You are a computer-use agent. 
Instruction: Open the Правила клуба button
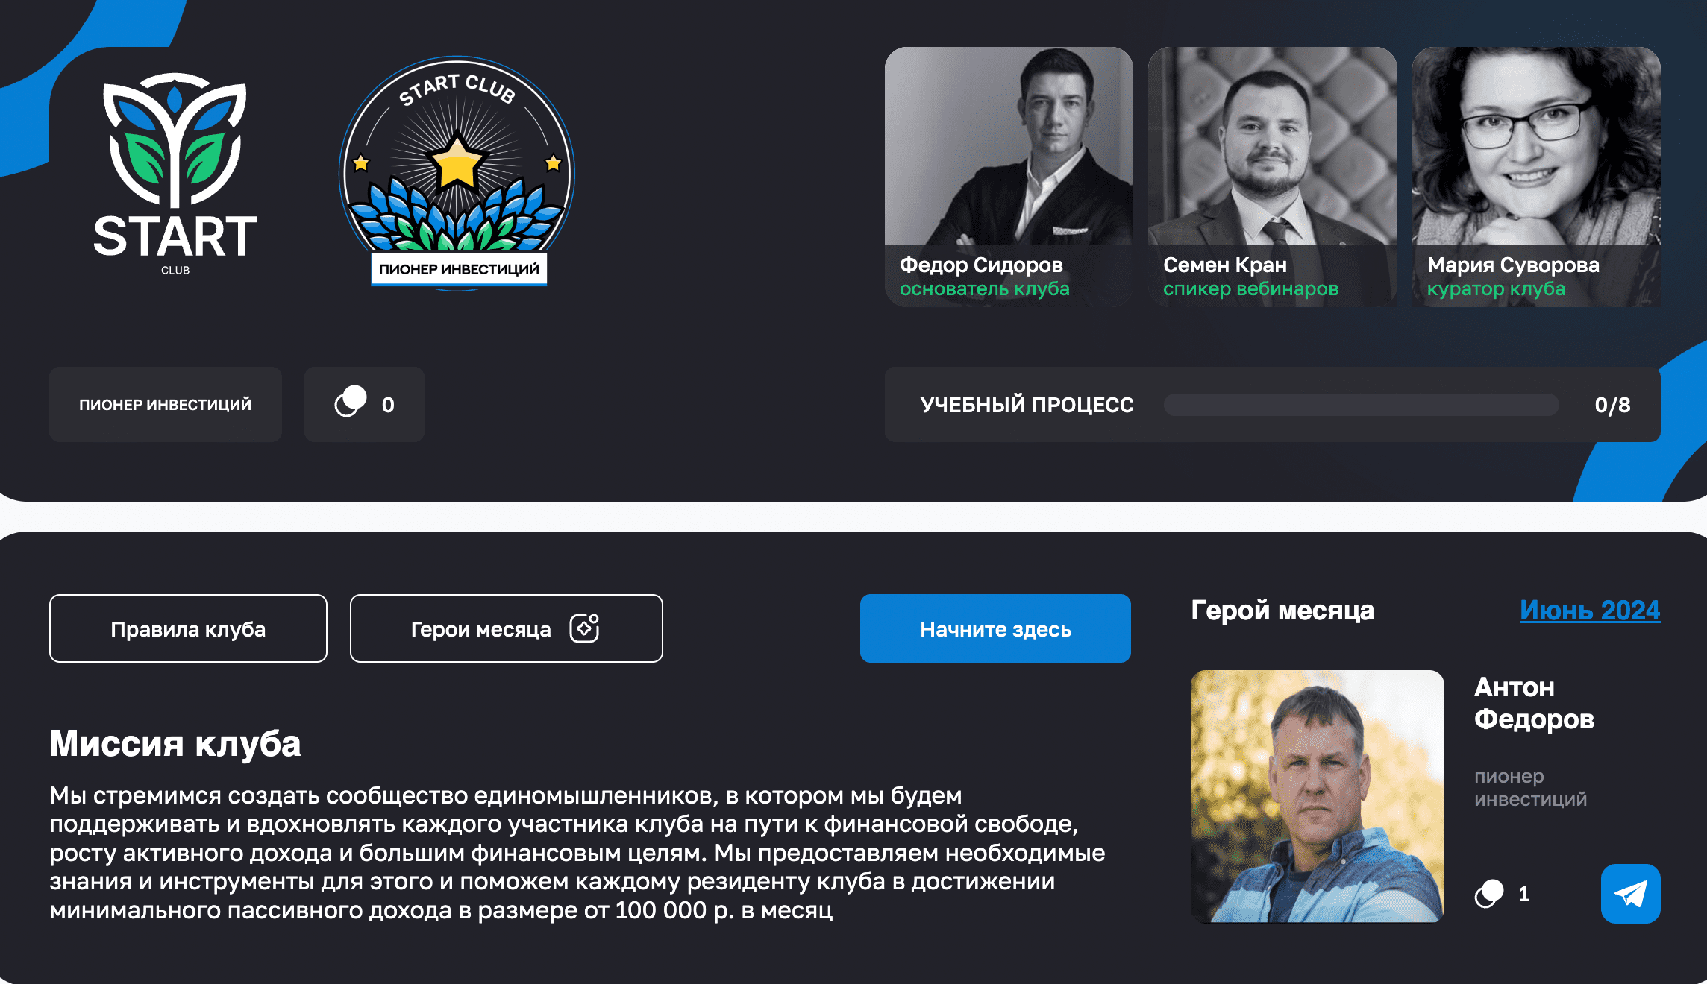tap(188, 628)
